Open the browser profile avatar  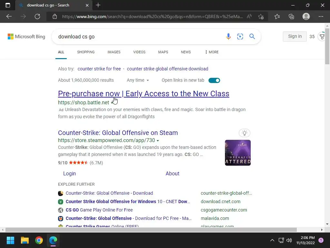(x=306, y=16)
